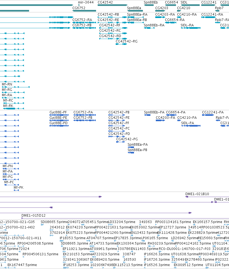Select the EK089420.5prime EST label

click(x=105, y=259)
